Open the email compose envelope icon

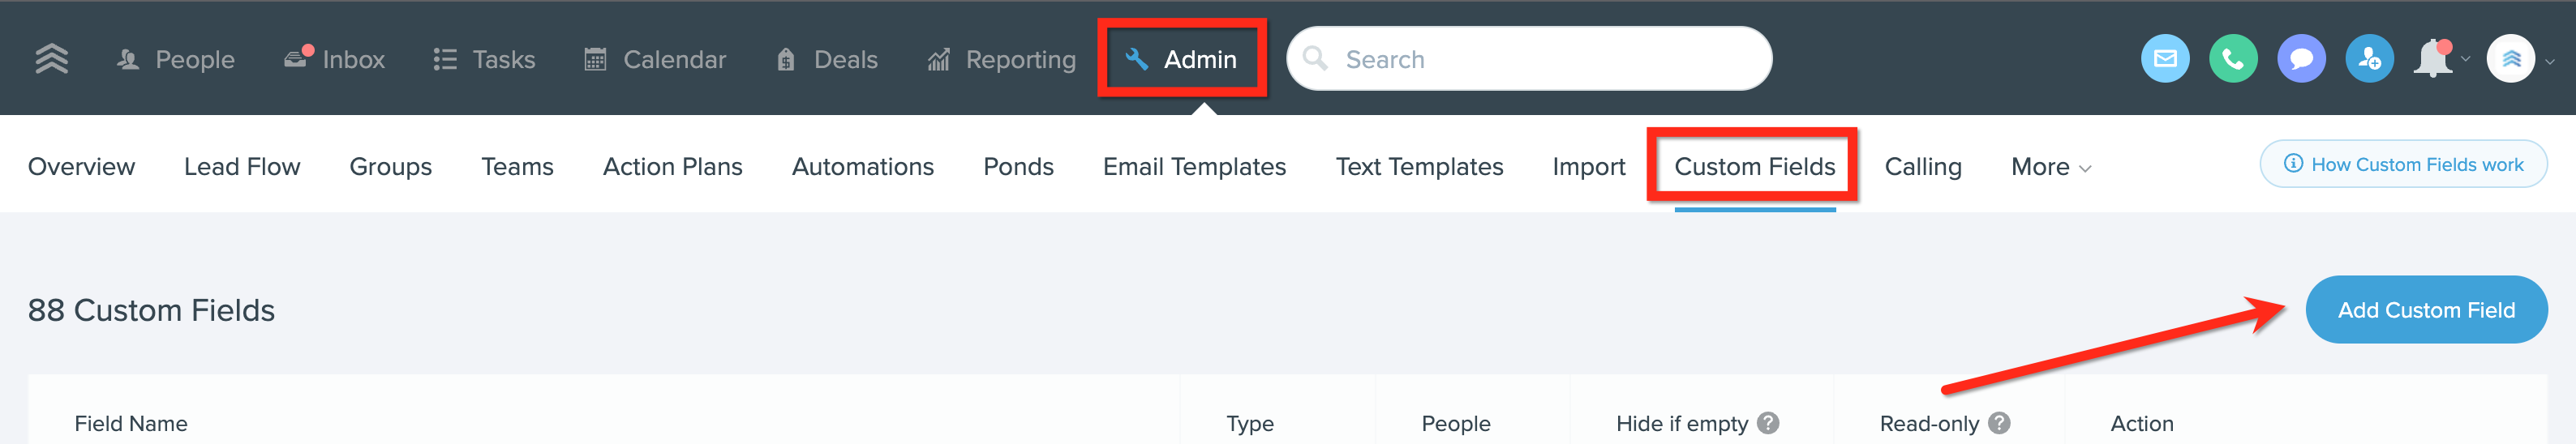pyautogui.click(x=2165, y=59)
